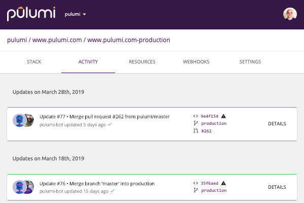Click the green success checkmark on Update #76
Screen dimensions: 304x203
[112, 191]
